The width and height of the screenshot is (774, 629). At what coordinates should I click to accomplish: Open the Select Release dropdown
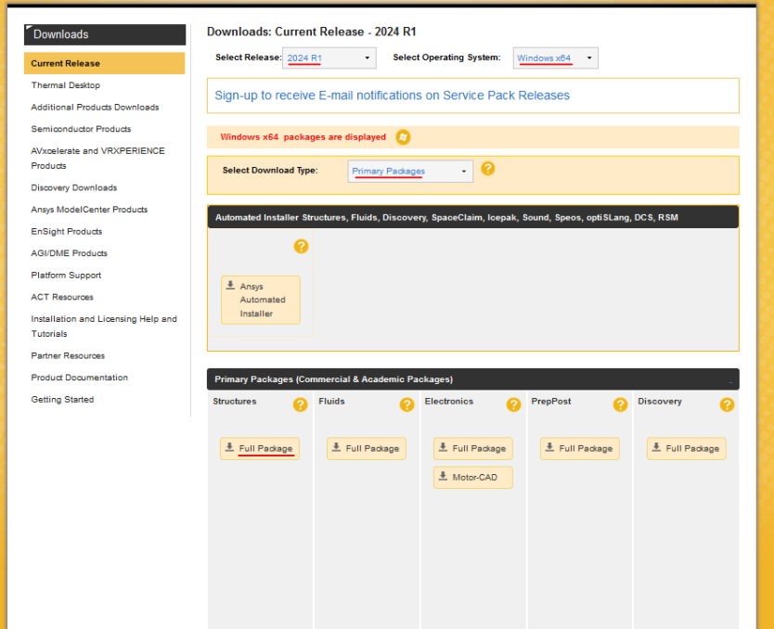pos(329,58)
